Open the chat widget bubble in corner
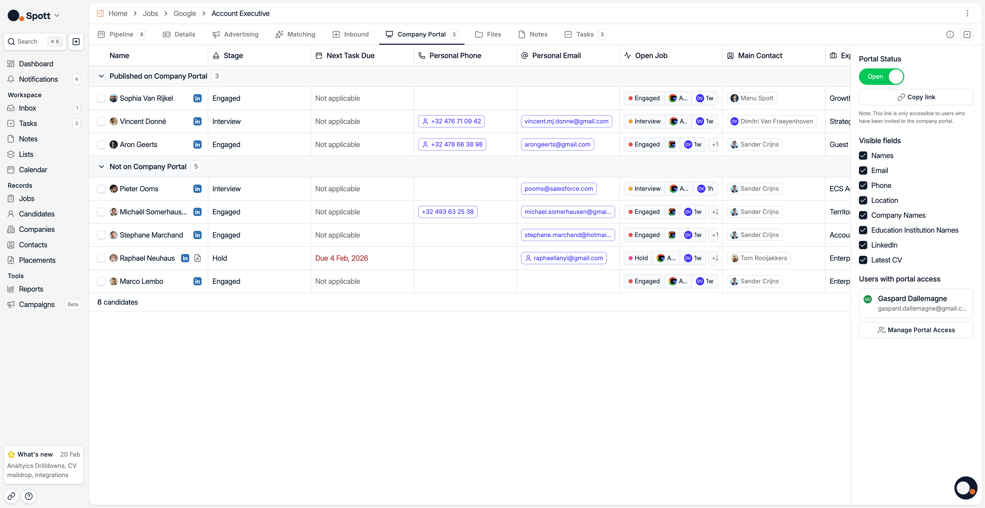The image size is (985, 508). tap(965, 488)
